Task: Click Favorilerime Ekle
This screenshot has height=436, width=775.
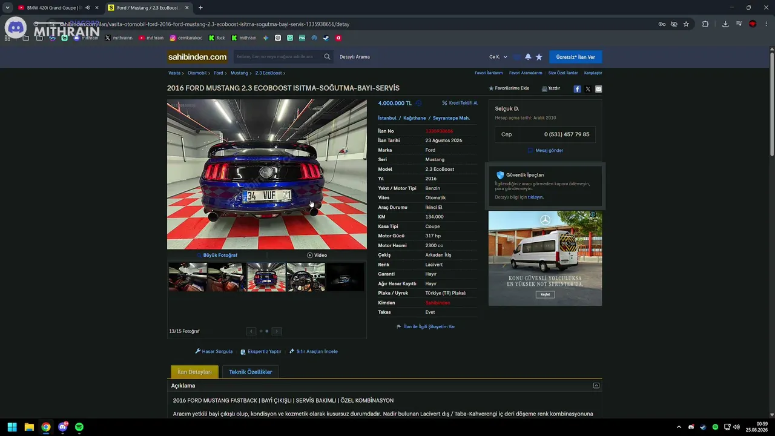Action: (x=509, y=88)
